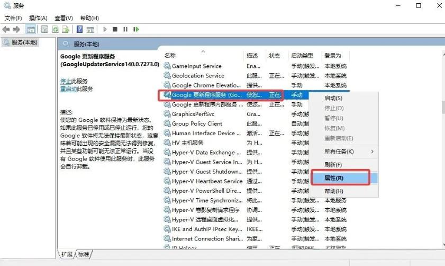Click the Restart service toolbar icon
The width and height of the screenshot is (445, 266).
click(136, 29)
